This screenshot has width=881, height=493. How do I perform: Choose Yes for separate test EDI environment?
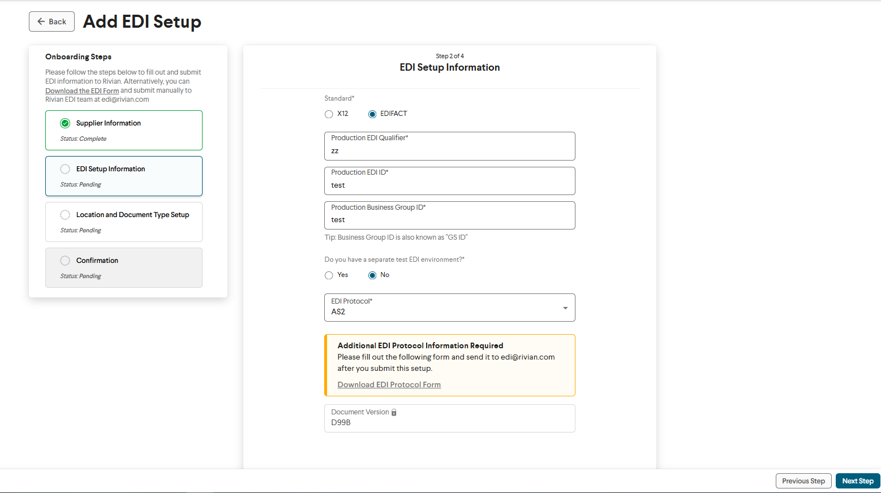pyautogui.click(x=329, y=275)
